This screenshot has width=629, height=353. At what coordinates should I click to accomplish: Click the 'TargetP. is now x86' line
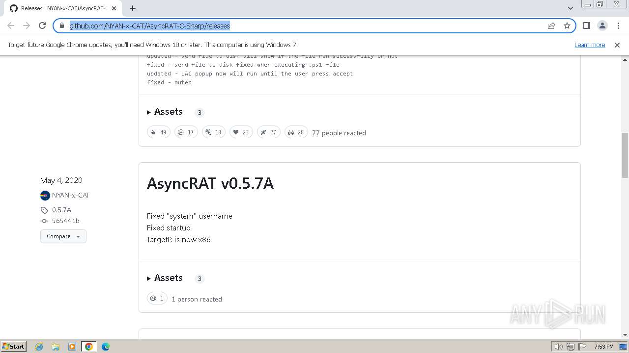tap(179, 239)
